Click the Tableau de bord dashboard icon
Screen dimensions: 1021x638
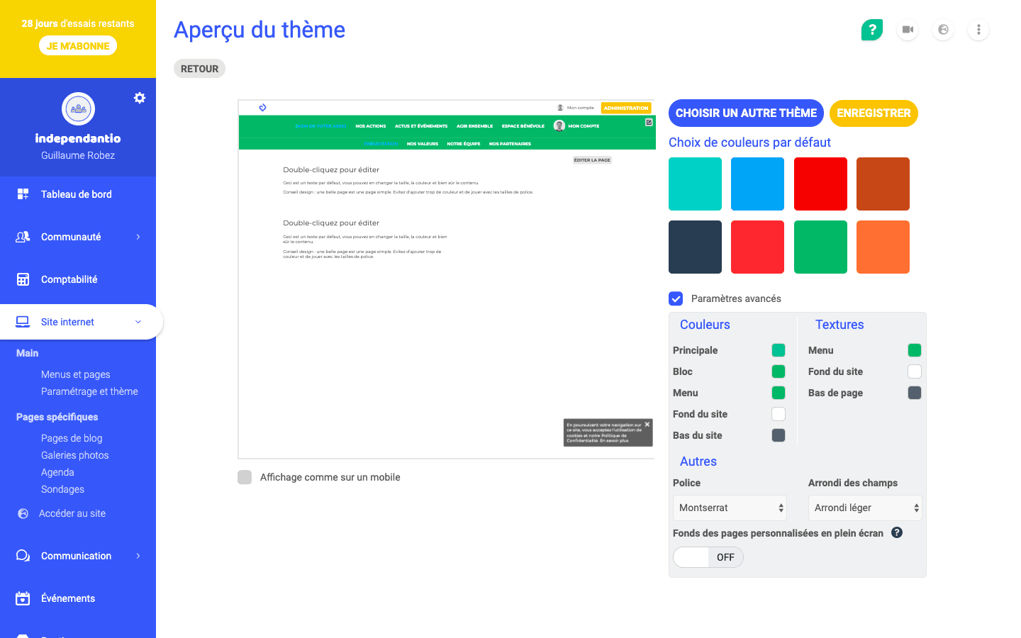pos(23,194)
